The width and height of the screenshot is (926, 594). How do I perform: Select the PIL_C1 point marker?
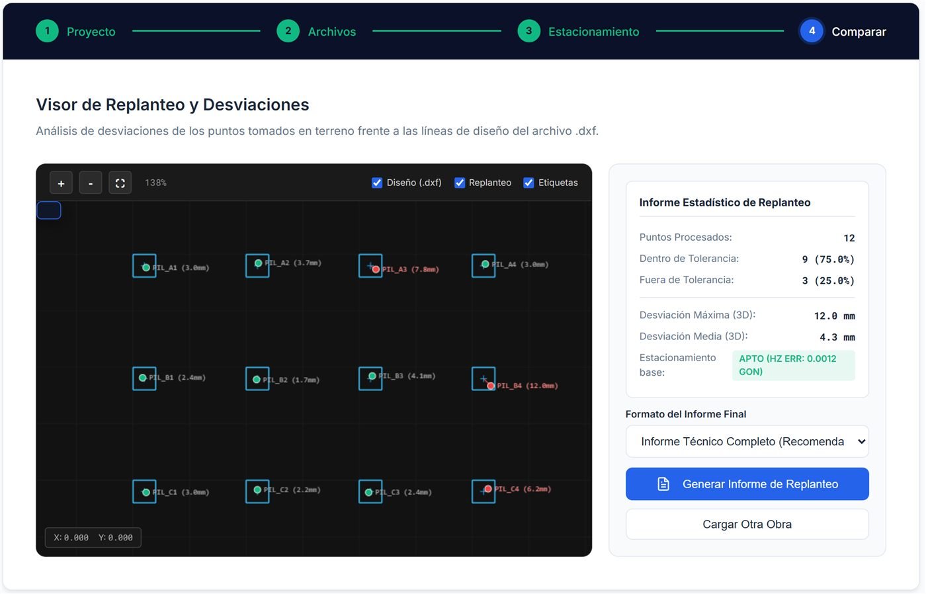tap(146, 492)
